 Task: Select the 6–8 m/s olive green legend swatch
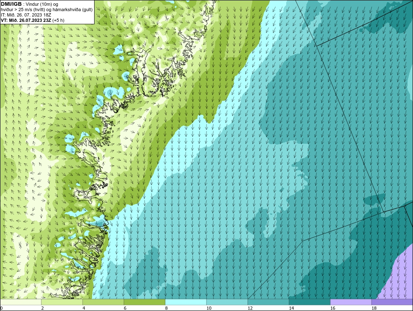click(x=145, y=302)
